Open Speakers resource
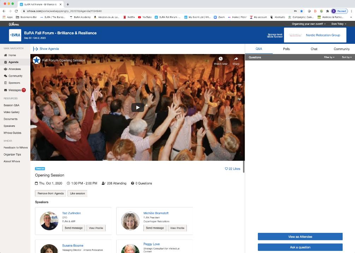The height and width of the screenshot is (253, 355). (9, 126)
